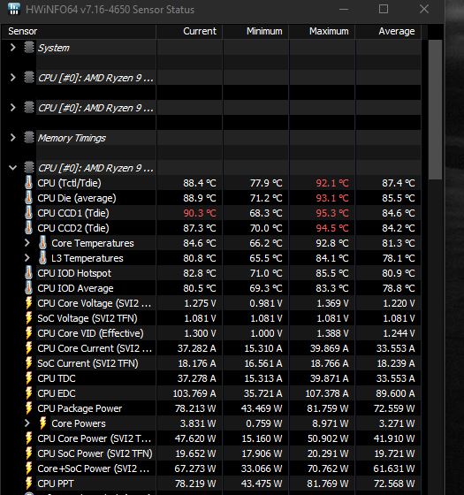Click the red 95.3 °C maximum value
This screenshot has height=495, width=464.
332,213
